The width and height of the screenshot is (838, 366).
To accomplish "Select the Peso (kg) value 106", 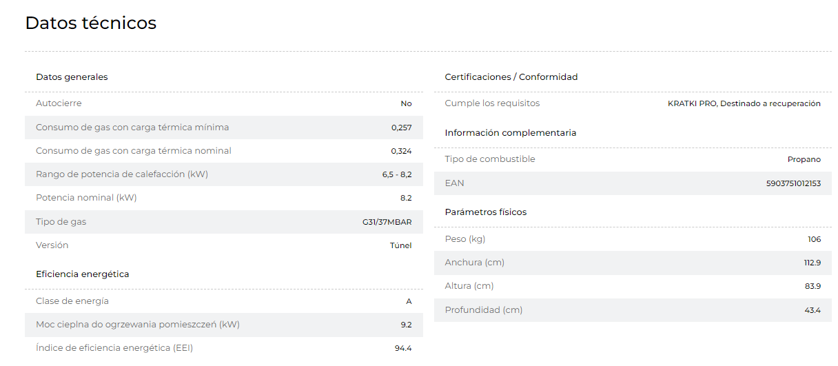I will pos(815,239).
